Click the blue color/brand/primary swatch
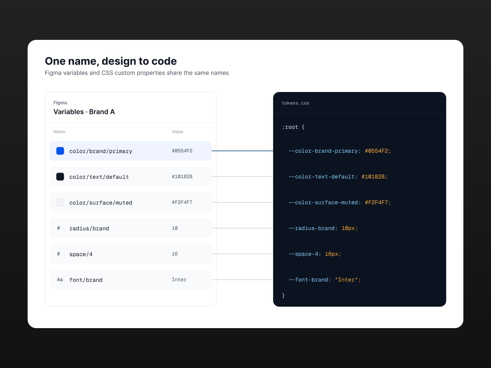This screenshot has height=368, width=491. pos(60,151)
